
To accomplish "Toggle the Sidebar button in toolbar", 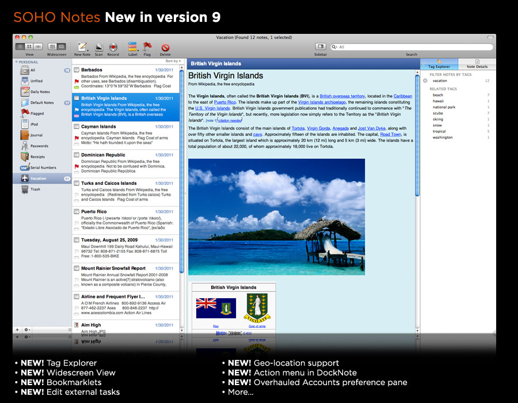I will point(321,47).
